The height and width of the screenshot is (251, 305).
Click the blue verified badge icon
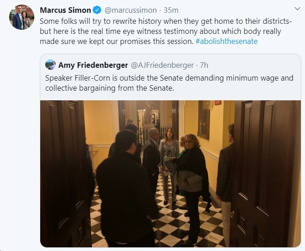pos(97,10)
